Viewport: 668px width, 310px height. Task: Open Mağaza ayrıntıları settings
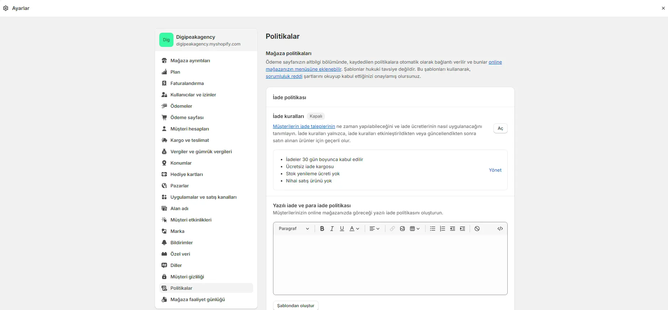[206, 60]
